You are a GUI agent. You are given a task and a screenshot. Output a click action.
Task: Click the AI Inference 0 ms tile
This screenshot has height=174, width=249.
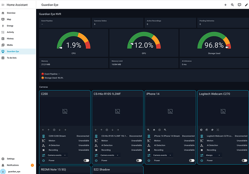tap(214, 63)
